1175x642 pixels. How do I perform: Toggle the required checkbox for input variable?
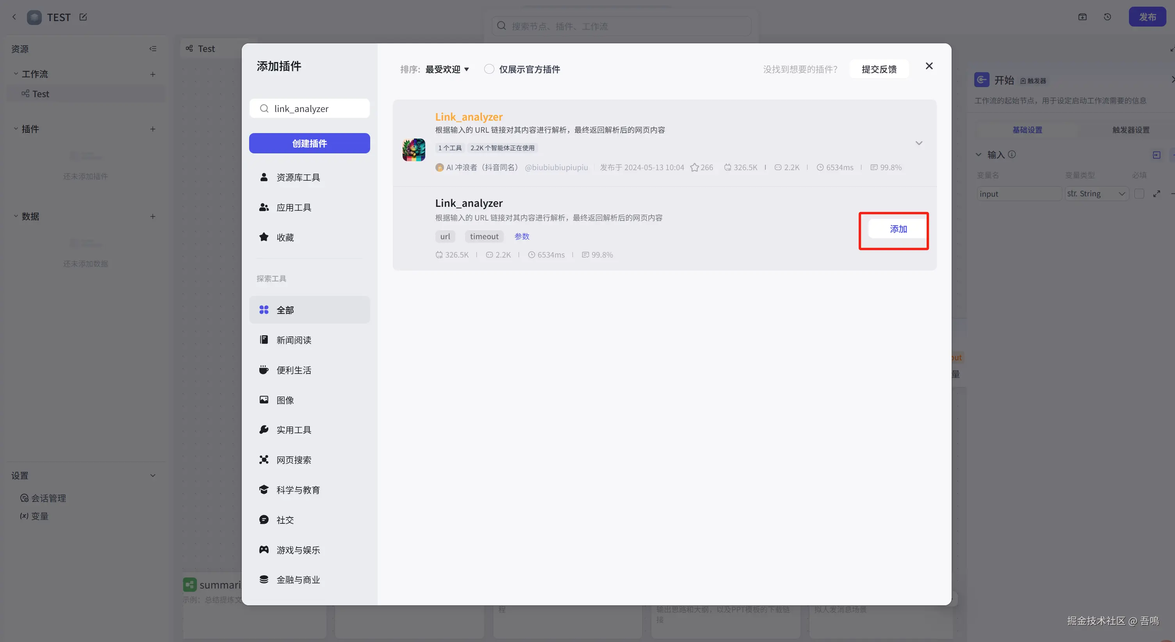pyautogui.click(x=1139, y=194)
